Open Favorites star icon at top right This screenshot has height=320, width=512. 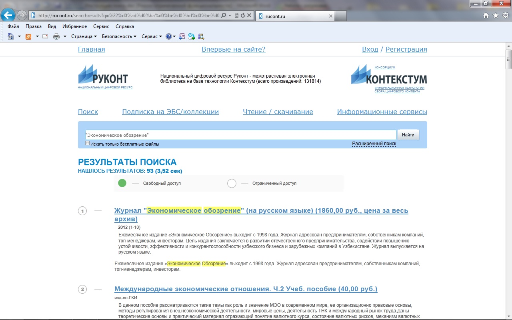496,16
